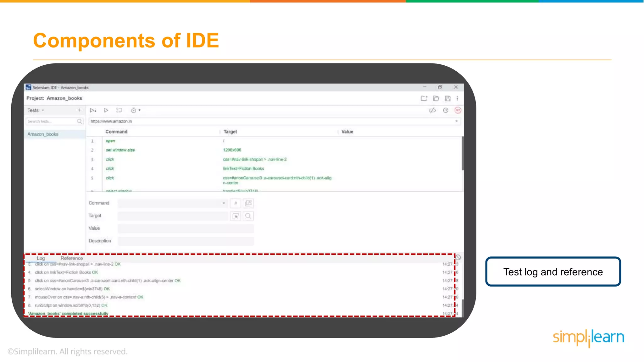Expand the base URL dropdown arrow
The width and height of the screenshot is (644, 362).
(456, 121)
